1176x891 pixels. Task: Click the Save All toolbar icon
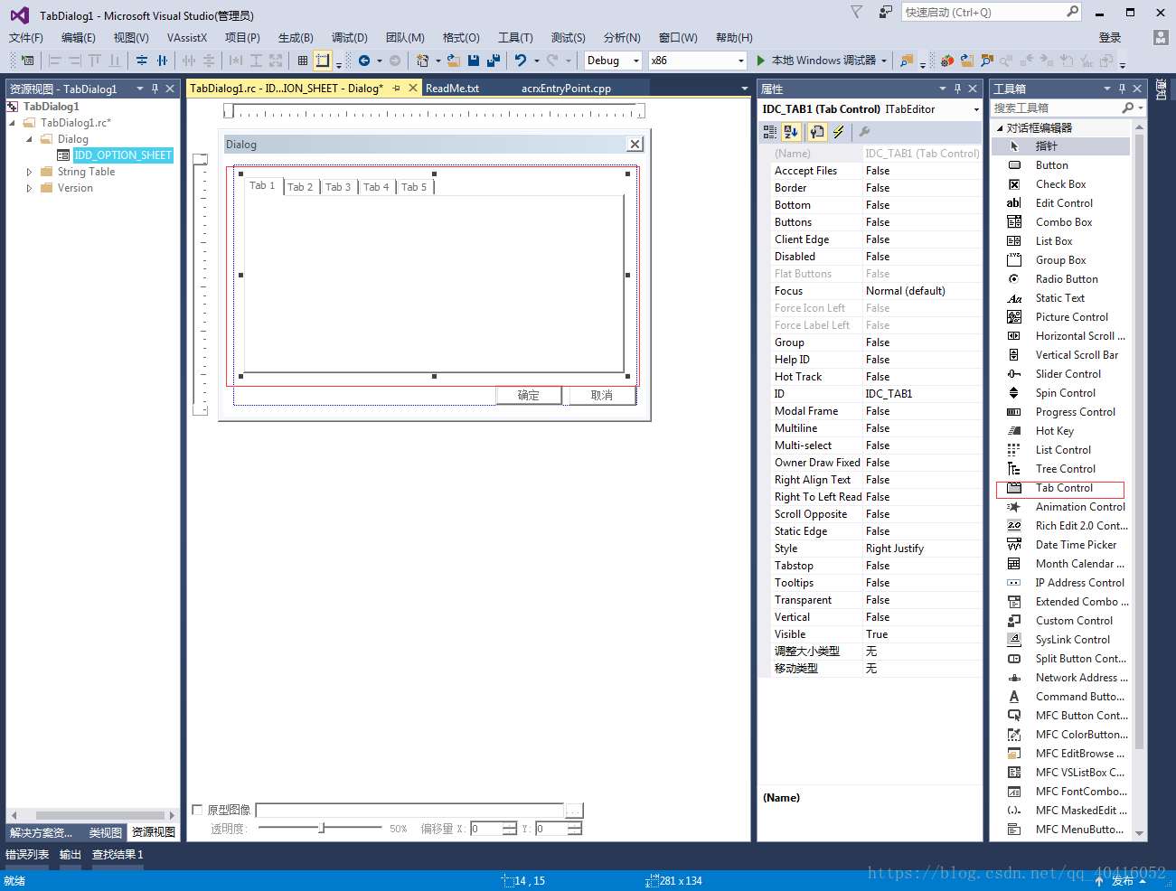coord(494,61)
